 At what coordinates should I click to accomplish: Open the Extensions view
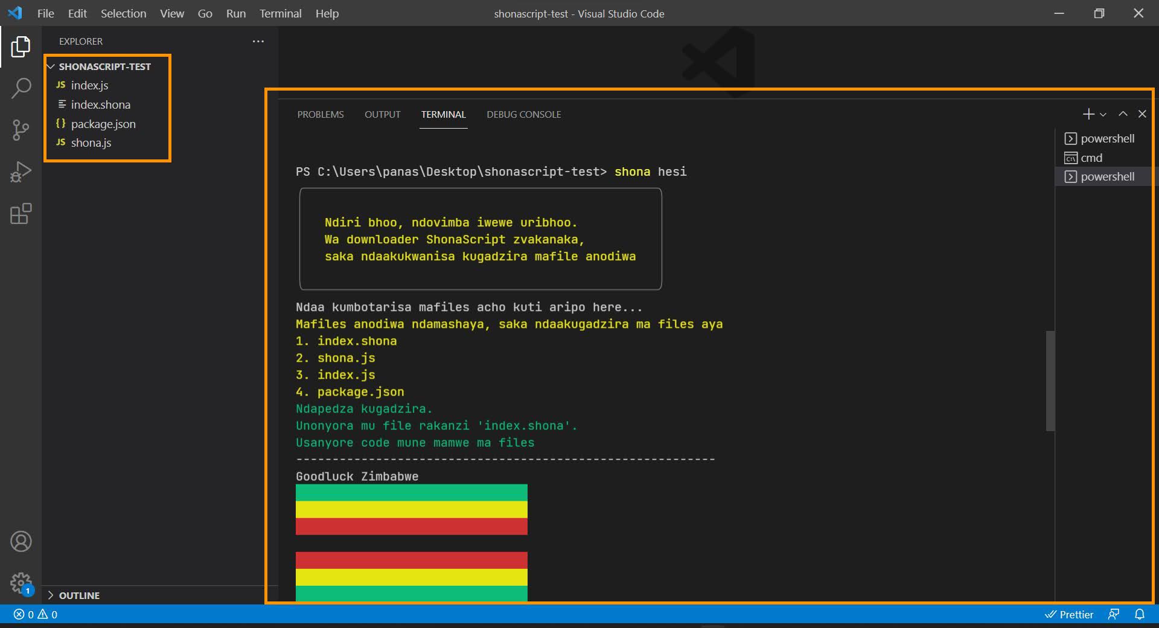click(x=21, y=214)
